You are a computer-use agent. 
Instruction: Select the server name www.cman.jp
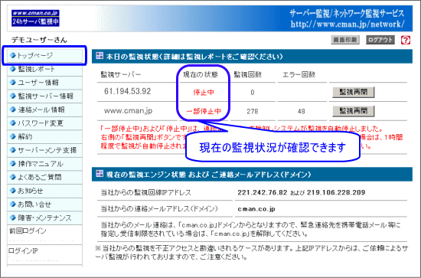point(128,110)
